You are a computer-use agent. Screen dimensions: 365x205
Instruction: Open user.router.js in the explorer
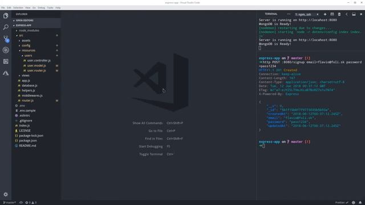[x=36, y=71]
